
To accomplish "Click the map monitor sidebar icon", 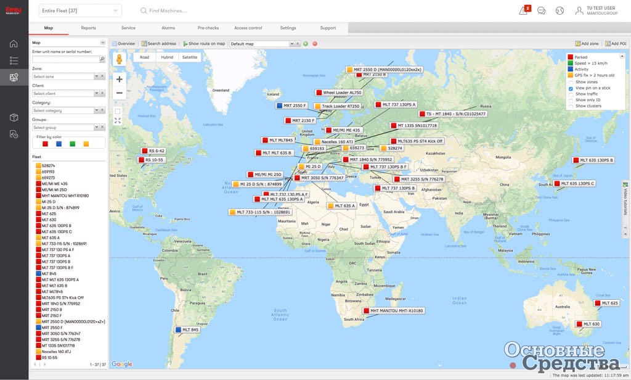I will [14, 77].
